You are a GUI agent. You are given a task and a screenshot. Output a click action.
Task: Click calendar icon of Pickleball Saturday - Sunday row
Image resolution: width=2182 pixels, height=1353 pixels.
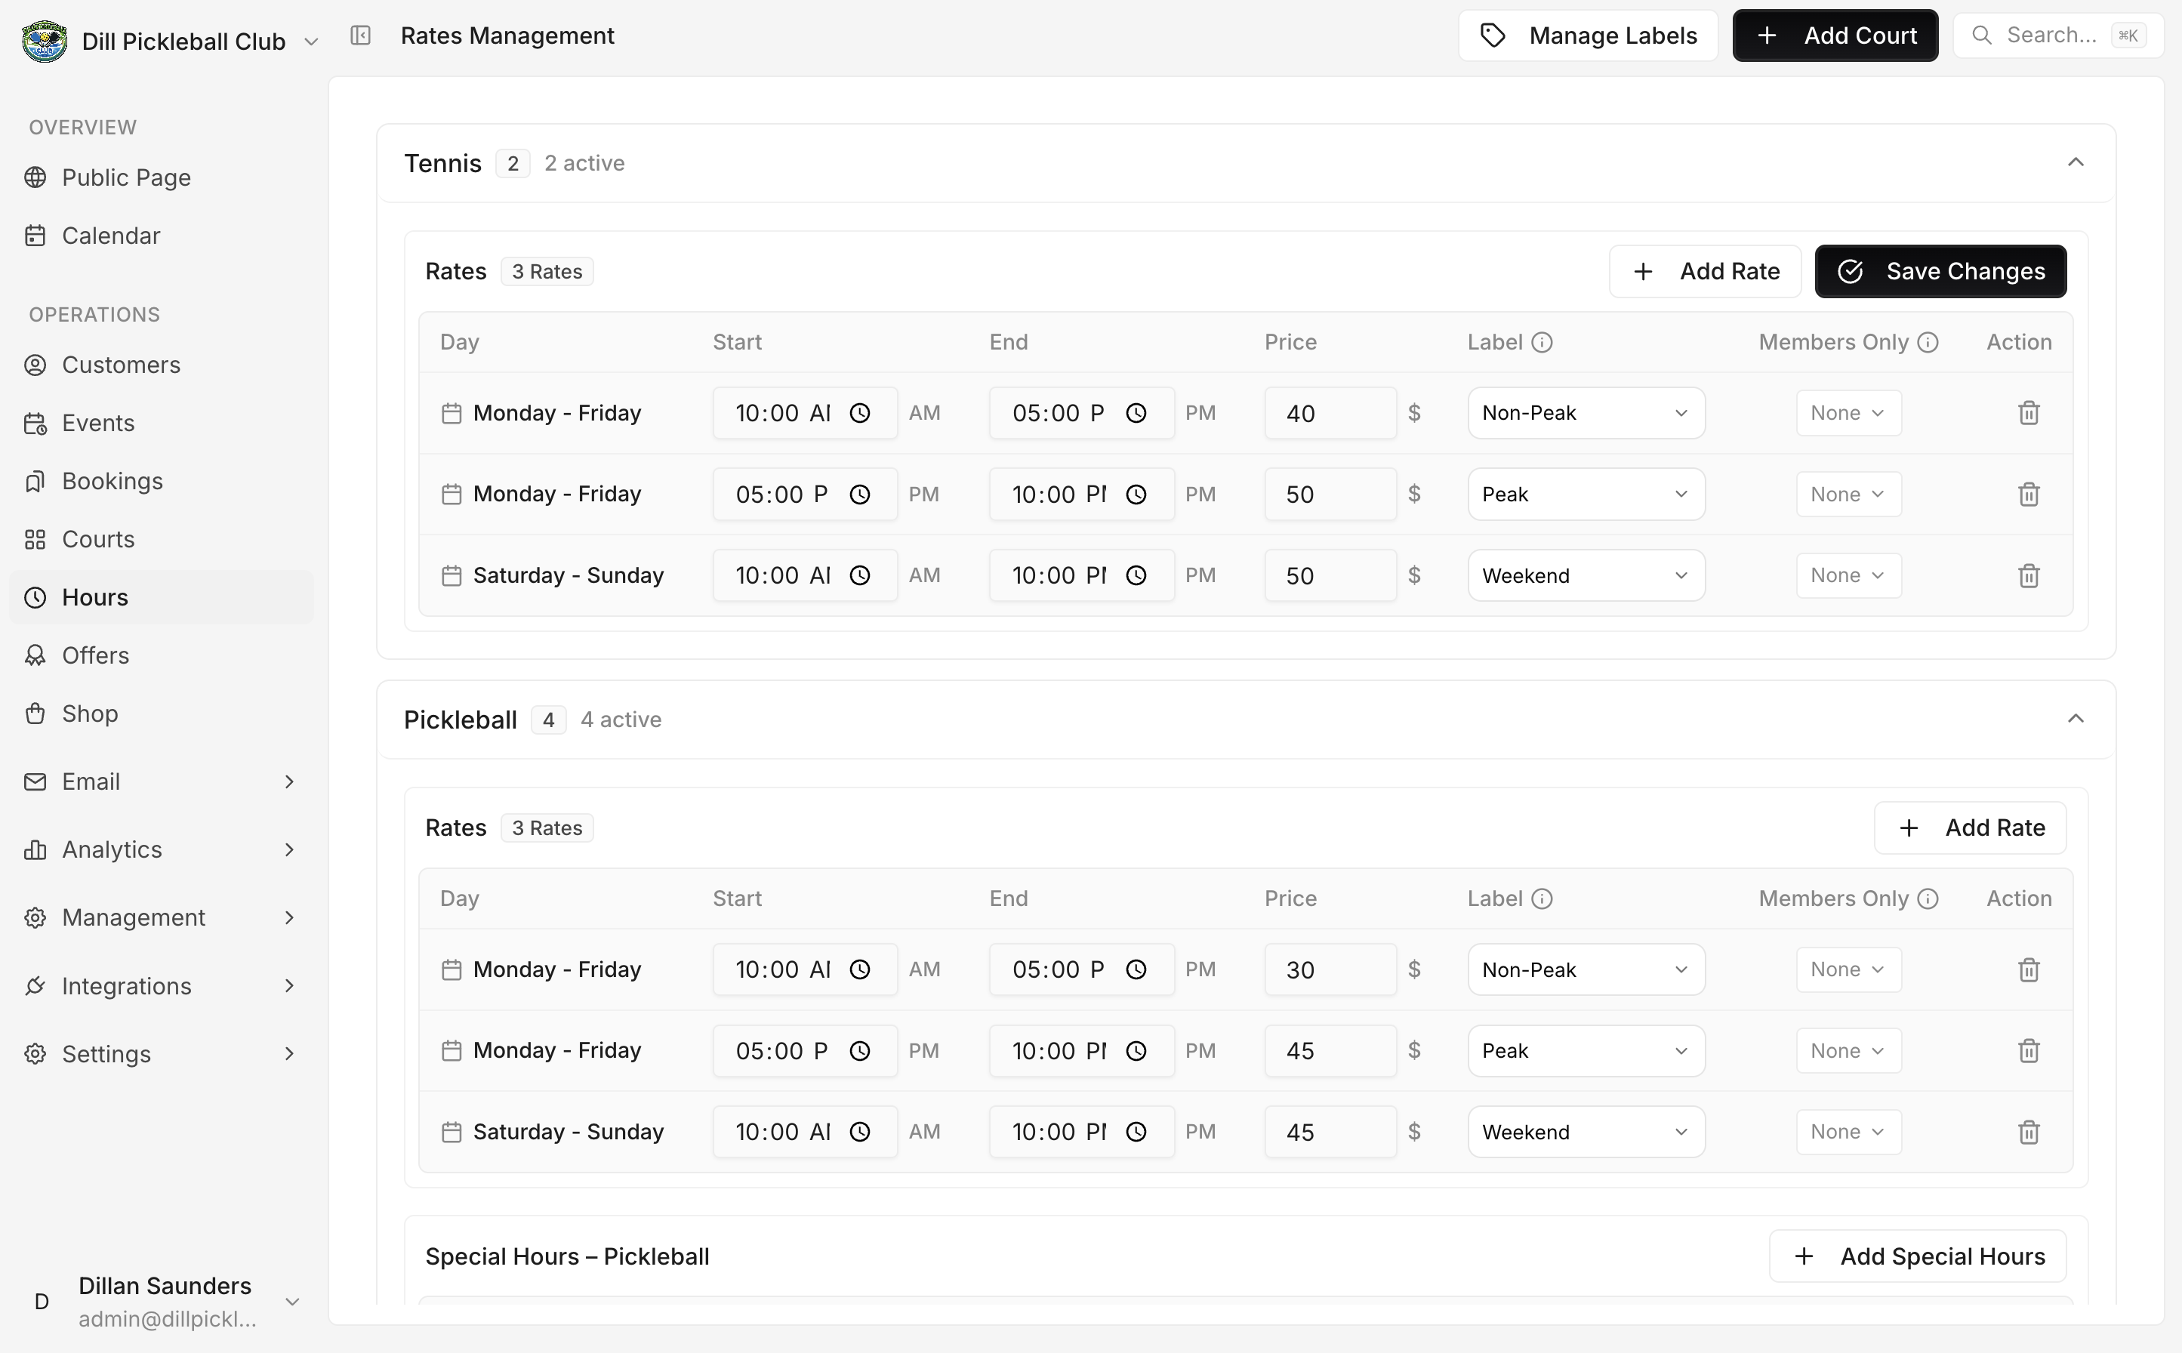(x=452, y=1132)
